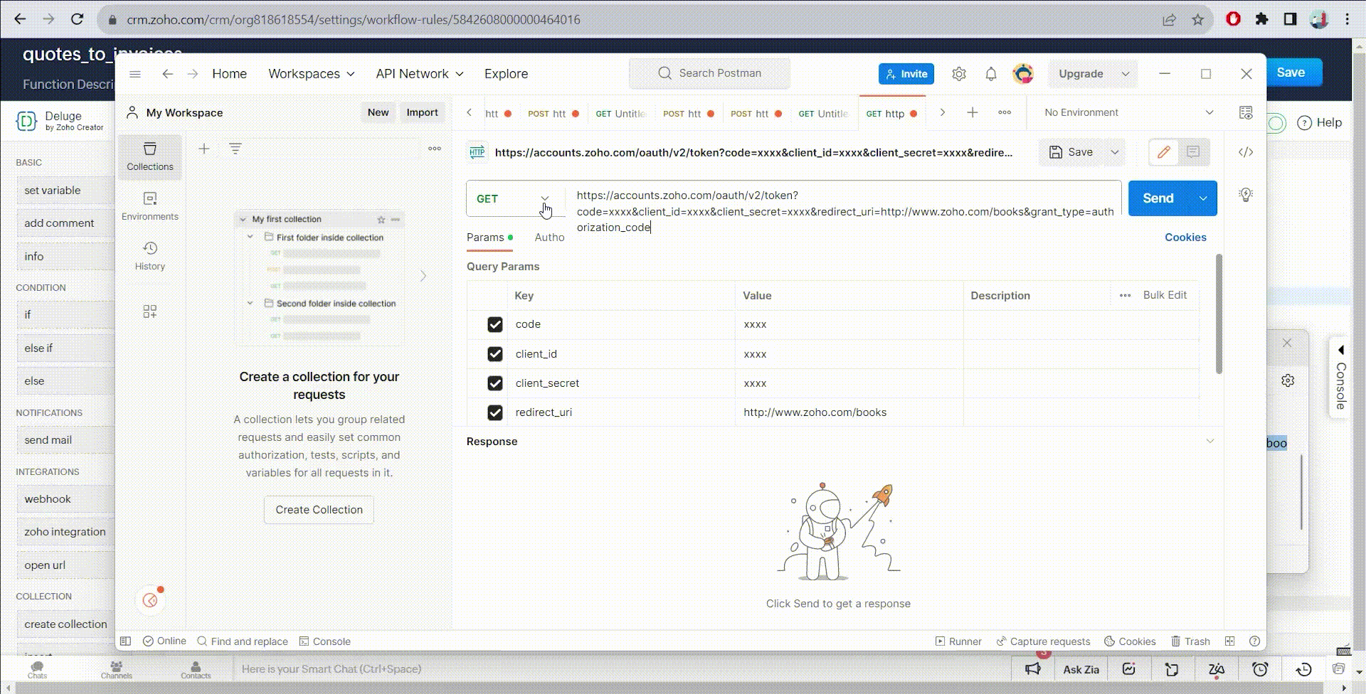
Task: Open the Collections sidebar panel
Action: 149,156
